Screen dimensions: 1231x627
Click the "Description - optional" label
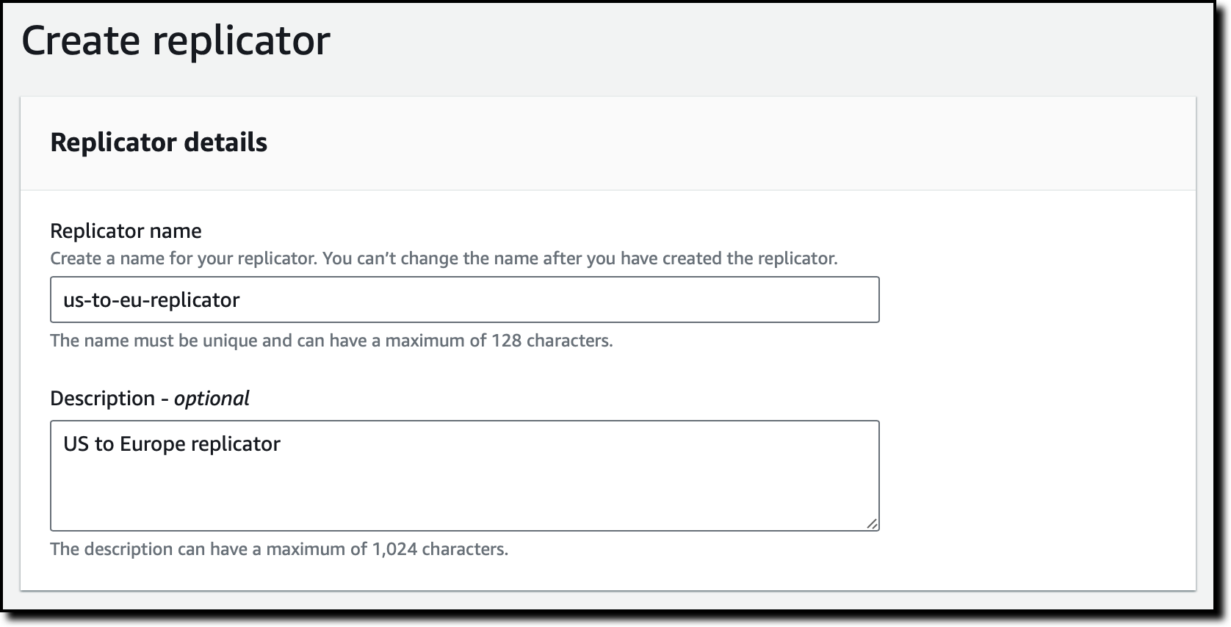point(149,399)
